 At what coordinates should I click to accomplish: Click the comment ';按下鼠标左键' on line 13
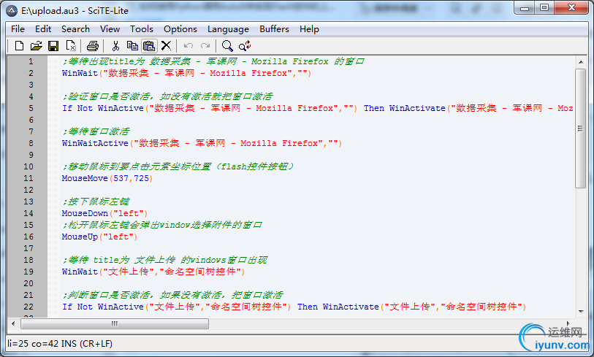point(96,201)
